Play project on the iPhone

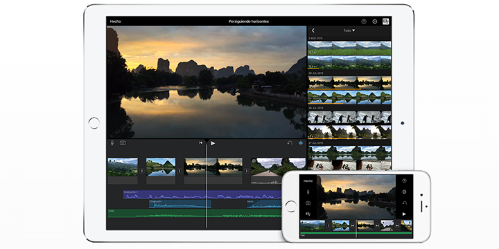click(404, 214)
